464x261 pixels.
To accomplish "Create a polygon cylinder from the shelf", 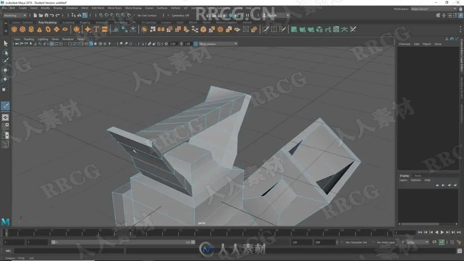I will [31, 29].
